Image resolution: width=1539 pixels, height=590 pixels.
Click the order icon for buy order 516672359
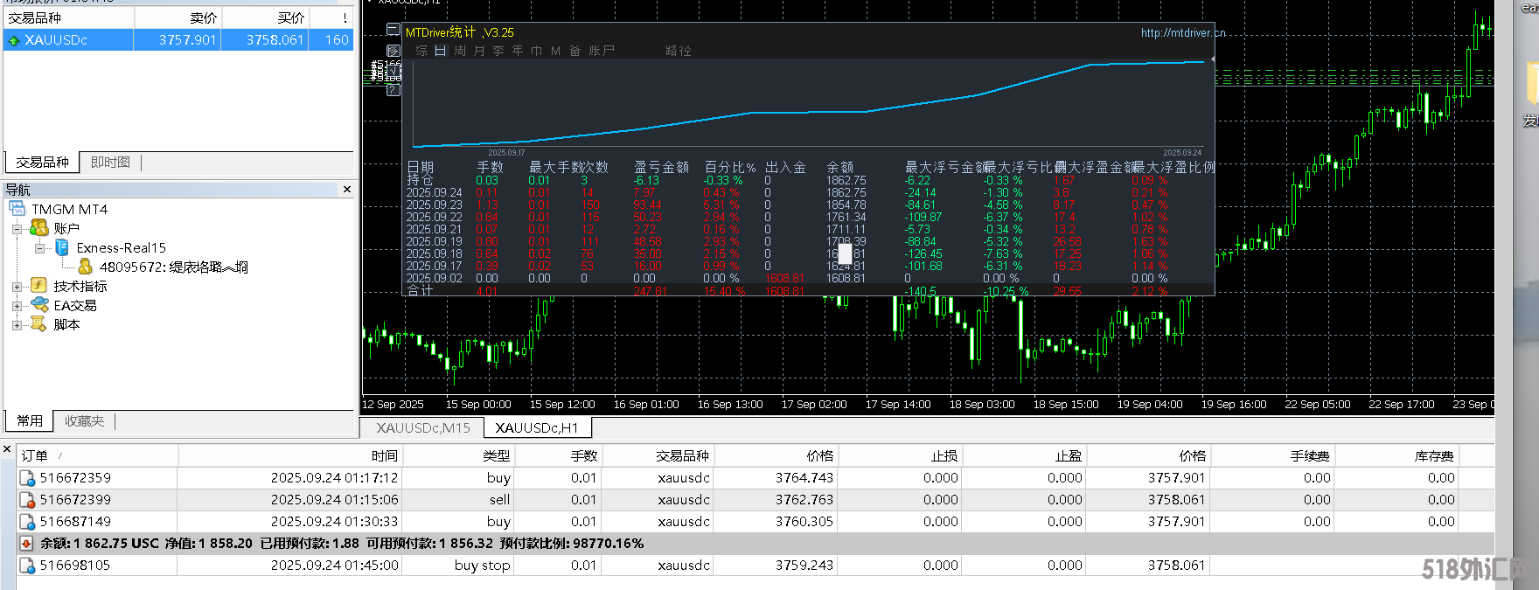(x=27, y=478)
